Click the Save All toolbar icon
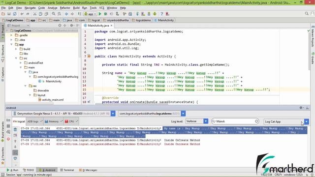The image size is (315, 177). [x=9, y=14]
